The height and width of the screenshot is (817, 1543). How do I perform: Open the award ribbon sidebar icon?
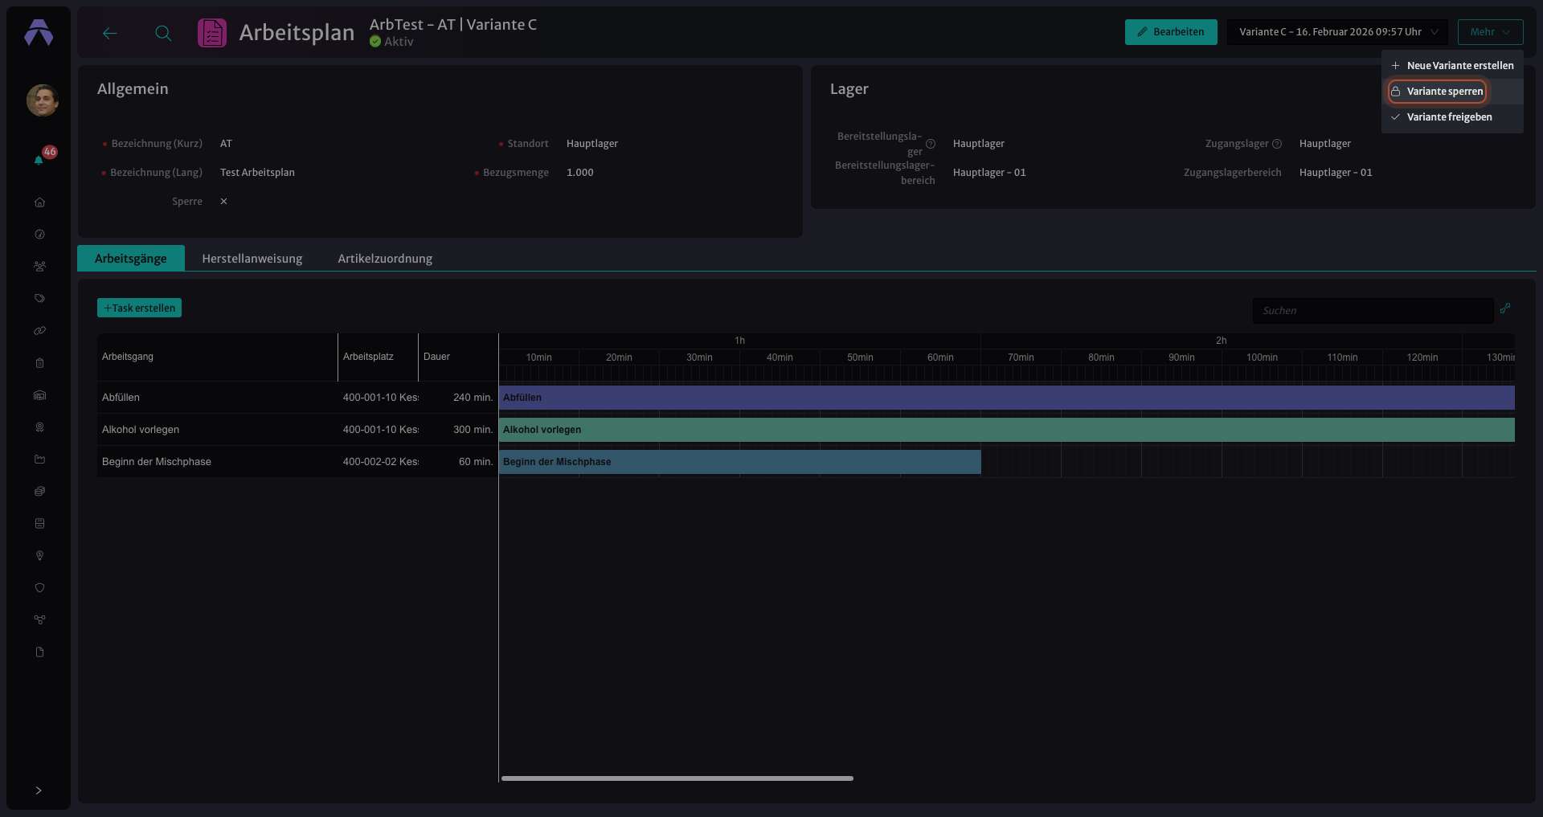tap(39, 427)
